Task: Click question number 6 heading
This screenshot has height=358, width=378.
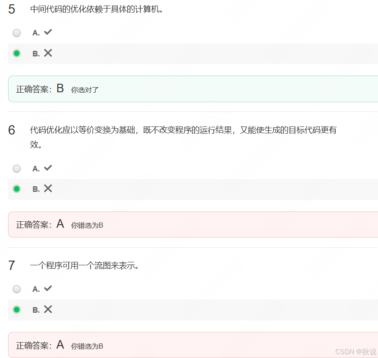Action: (x=12, y=129)
